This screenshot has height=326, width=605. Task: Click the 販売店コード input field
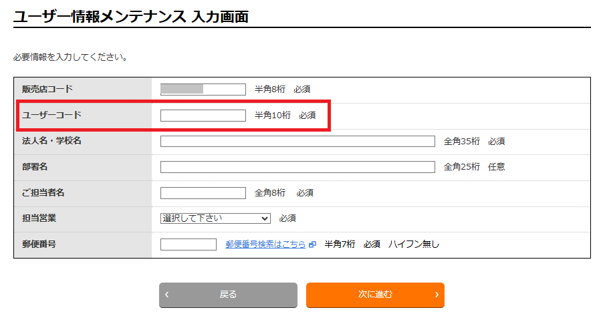(x=203, y=89)
